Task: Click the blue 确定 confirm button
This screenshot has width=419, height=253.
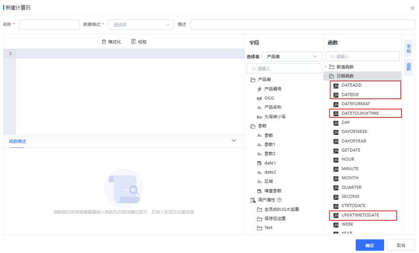Action: pyautogui.click(x=369, y=245)
